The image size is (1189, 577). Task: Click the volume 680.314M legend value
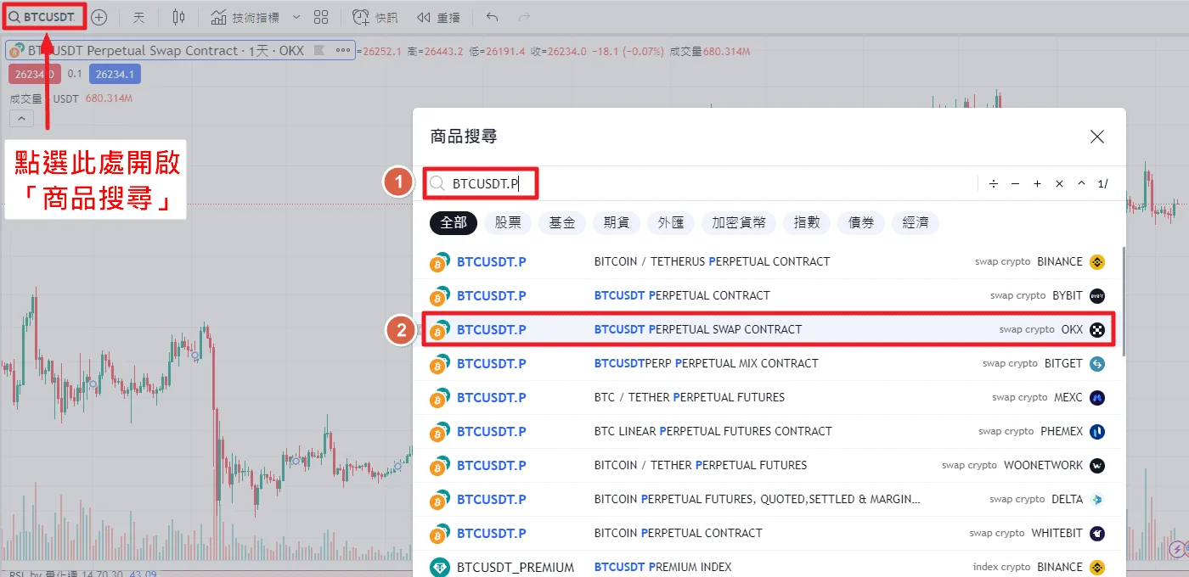pyautogui.click(x=110, y=98)
